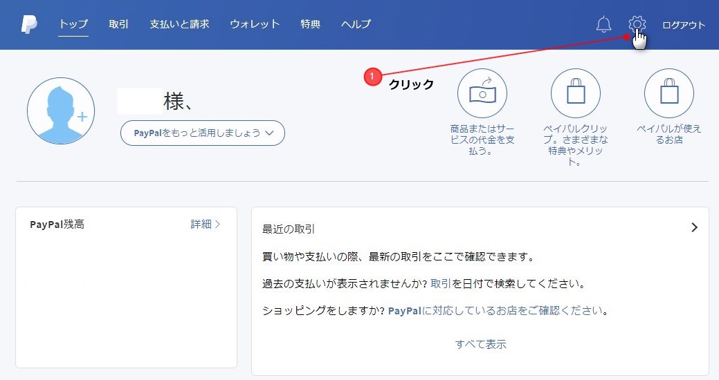Open the shops accepting PayPal bag icon
The image size is (719, 380).
[x=669, y=93]
